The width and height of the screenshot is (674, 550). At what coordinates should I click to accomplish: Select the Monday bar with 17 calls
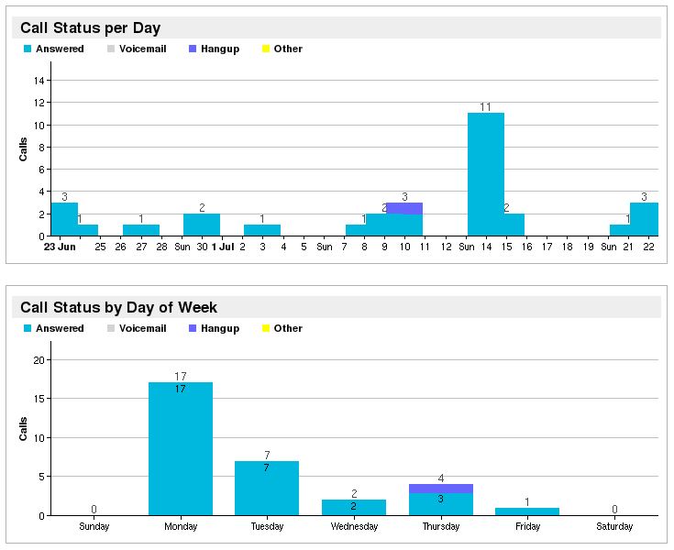pyautogui.click(x=181, y=448)
